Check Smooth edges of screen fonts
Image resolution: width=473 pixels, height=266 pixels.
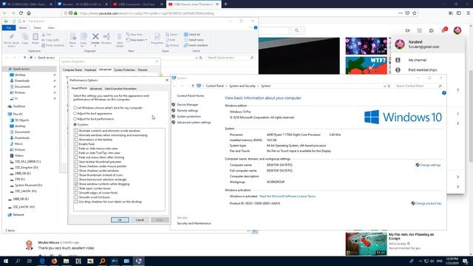pos(76,192)
